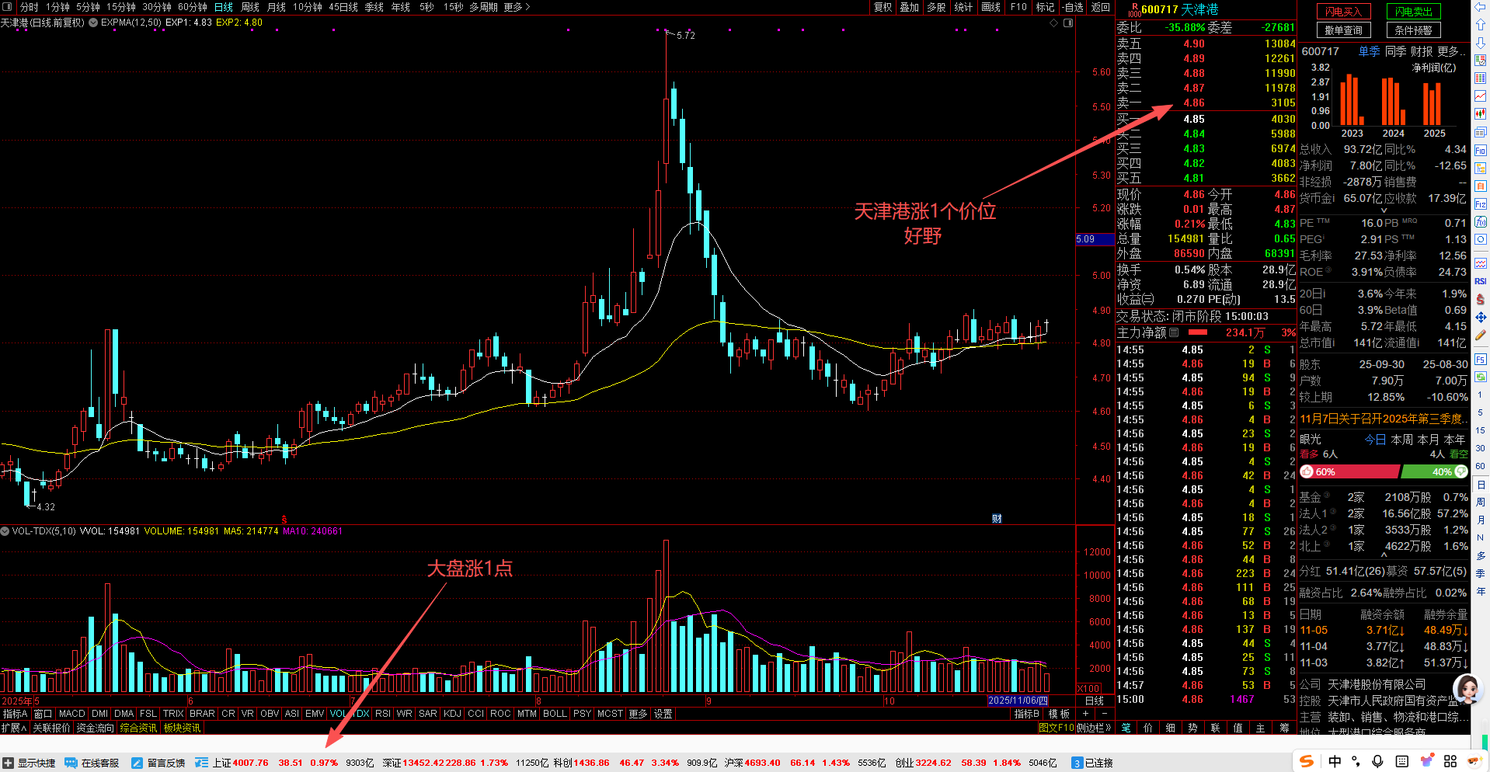Click the down arrow next stock icon

click(1481, 43)
